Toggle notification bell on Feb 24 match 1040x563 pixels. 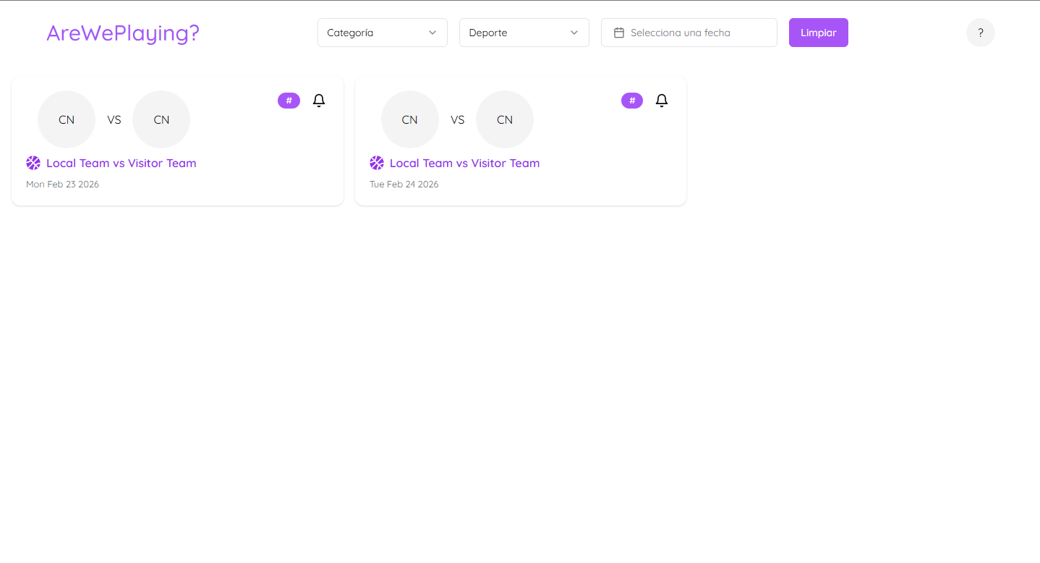point(661,101)
